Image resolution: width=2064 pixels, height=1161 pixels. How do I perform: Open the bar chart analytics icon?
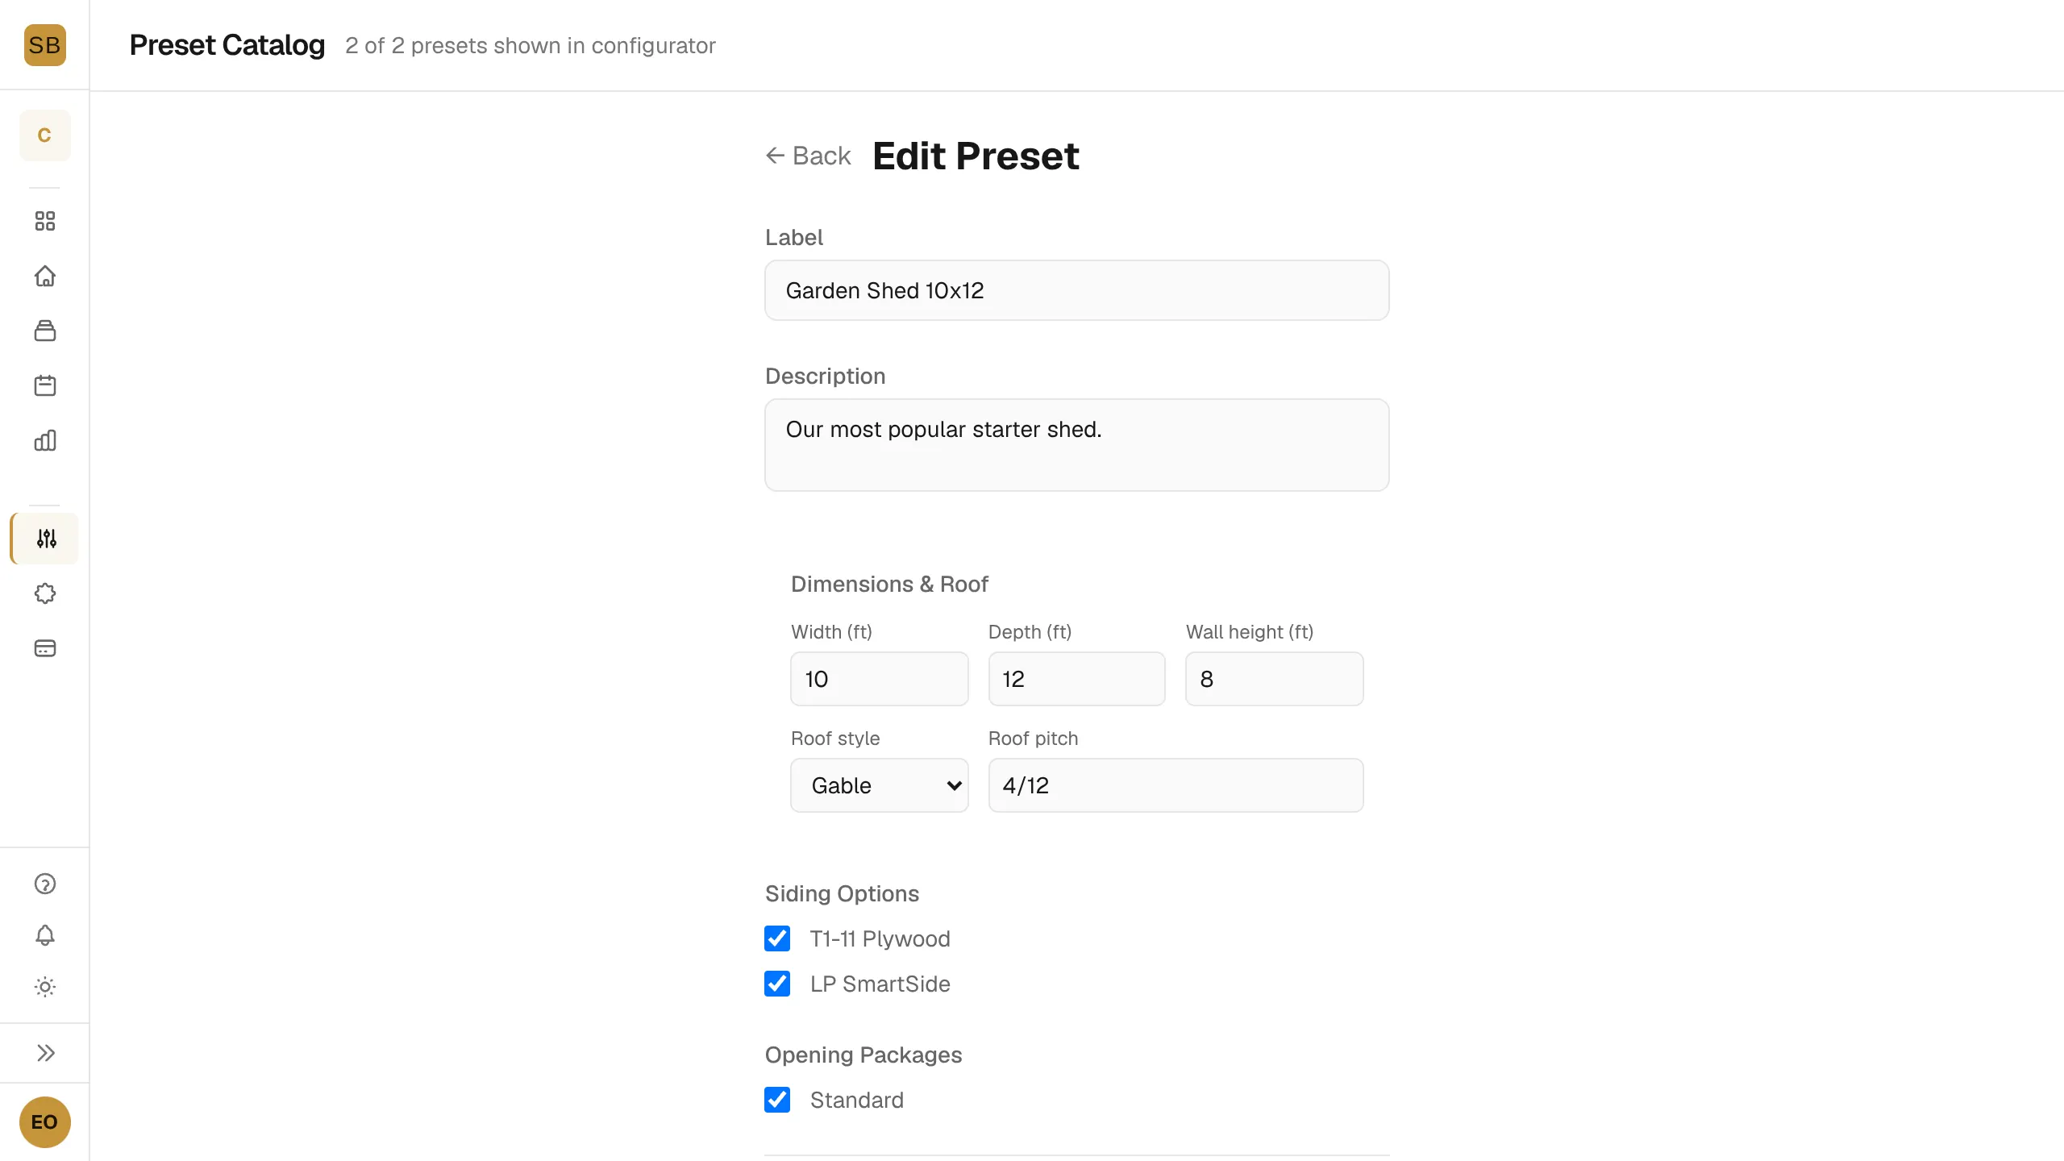(44, 440)
